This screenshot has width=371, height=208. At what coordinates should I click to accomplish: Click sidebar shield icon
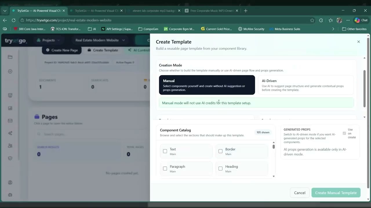click(10, 158)
